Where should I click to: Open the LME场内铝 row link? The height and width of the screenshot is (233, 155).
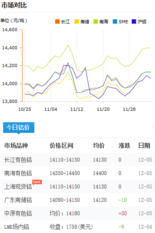[x=16, y=227]
